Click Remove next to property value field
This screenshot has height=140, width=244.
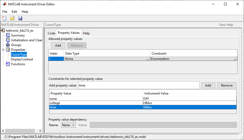[227, 85]
